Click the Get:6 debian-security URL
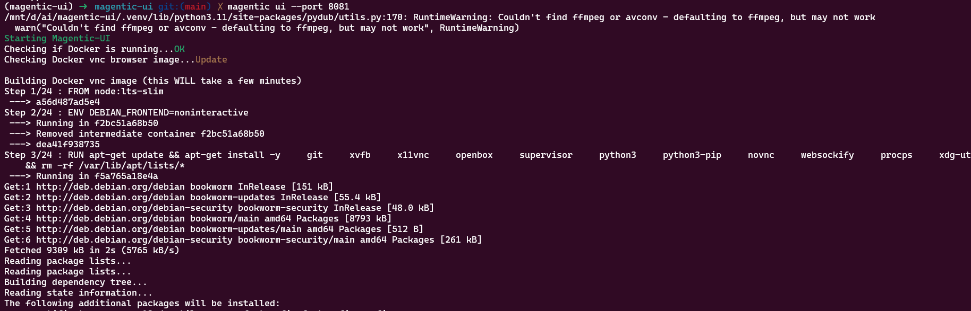This screenshot has width=971, height=311. point(134,239)
